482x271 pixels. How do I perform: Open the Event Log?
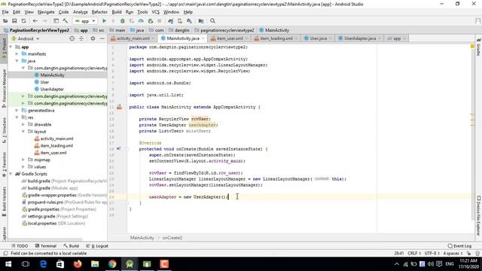[459, 246]
